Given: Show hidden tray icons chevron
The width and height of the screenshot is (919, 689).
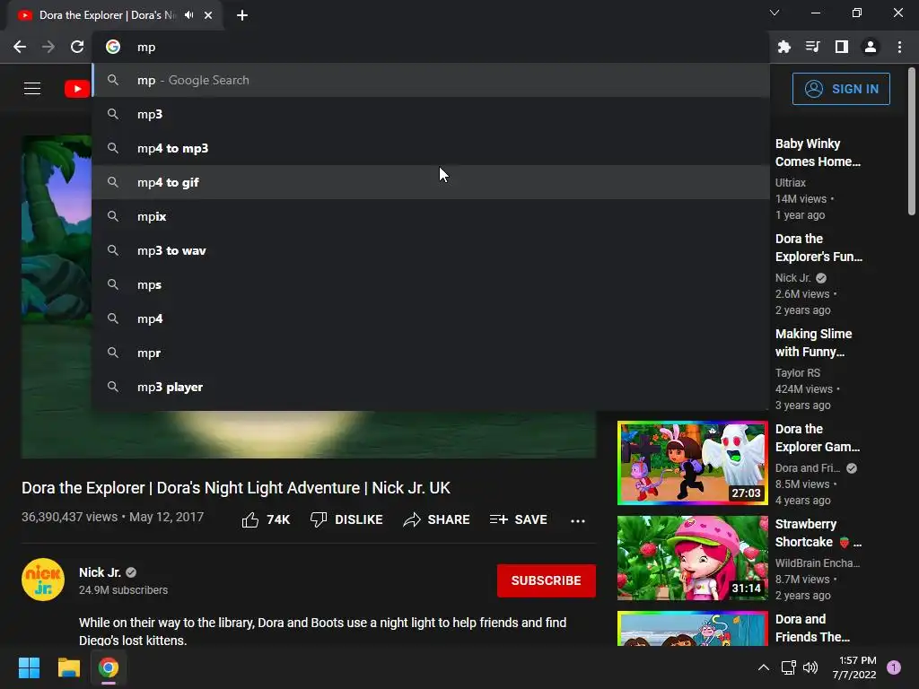Looking at the screenshot, I should [x=763, y=667].
